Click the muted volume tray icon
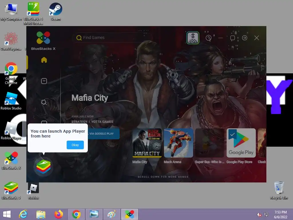Image resolution: width=293 pixels, height=220 pixels. [259, 215]
